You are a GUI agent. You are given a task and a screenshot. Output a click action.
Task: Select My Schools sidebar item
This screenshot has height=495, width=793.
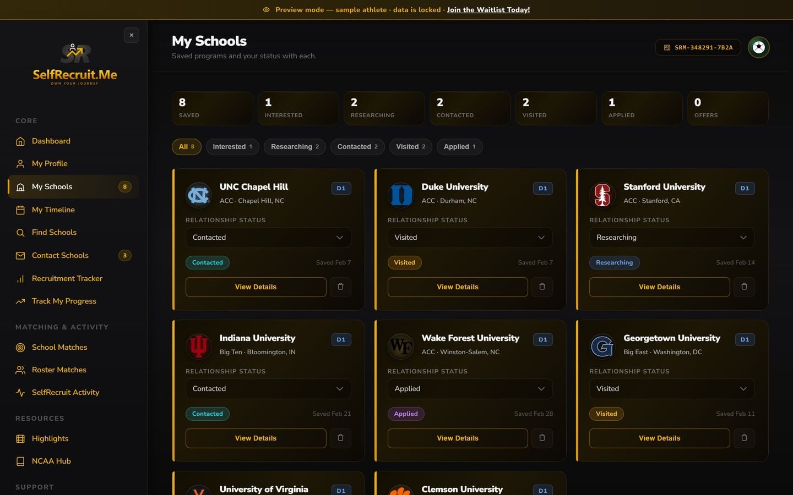[x=73, y=186]
